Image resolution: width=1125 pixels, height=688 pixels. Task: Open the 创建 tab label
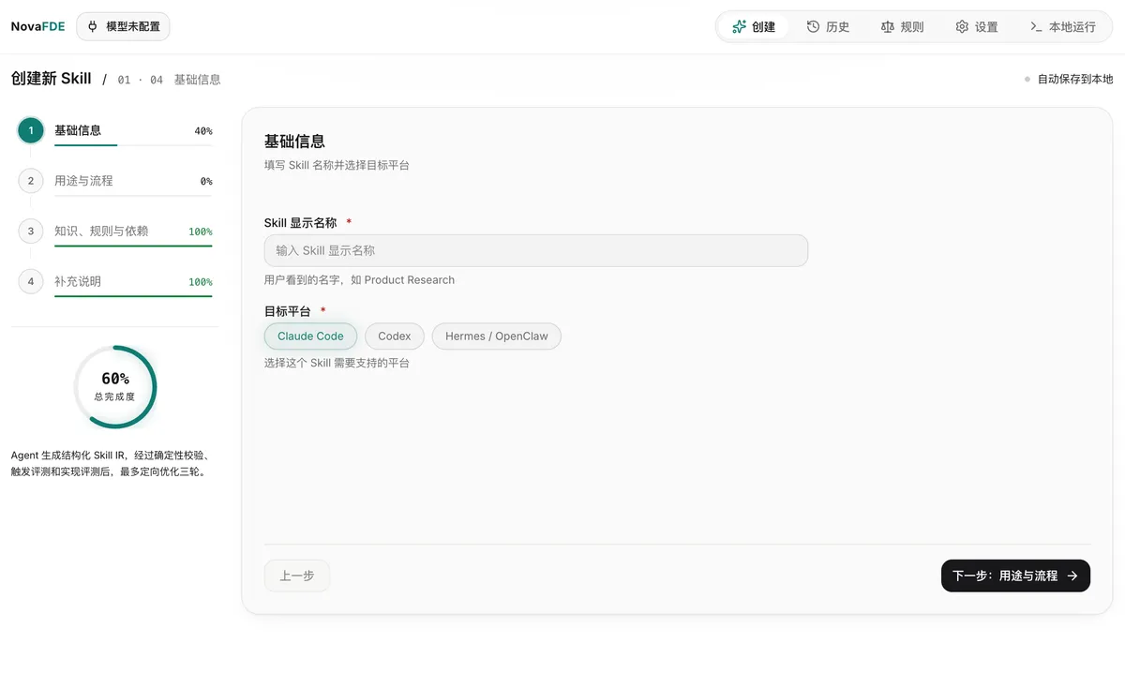tap(764, 26)
